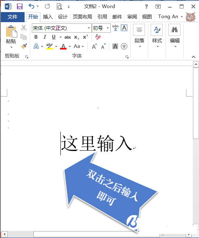The width and height of the screenshot is (199, 238).
Task: Apply yellow text highlight color
Action: [50, 46]
